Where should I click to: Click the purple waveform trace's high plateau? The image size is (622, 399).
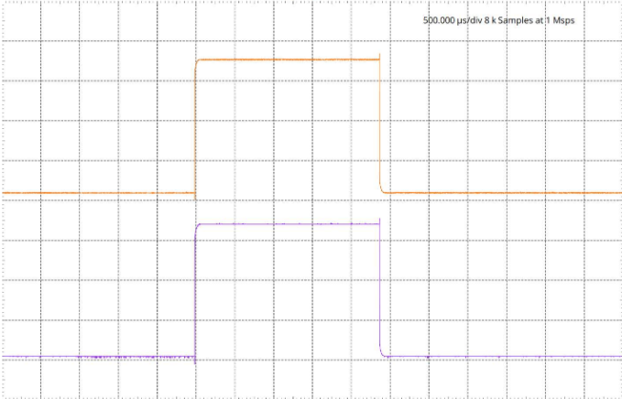289,224
